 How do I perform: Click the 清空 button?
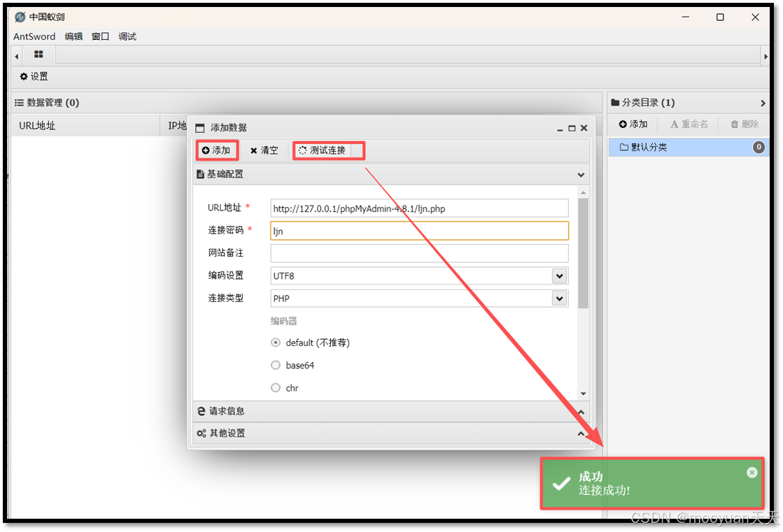(x=264, y=150)
